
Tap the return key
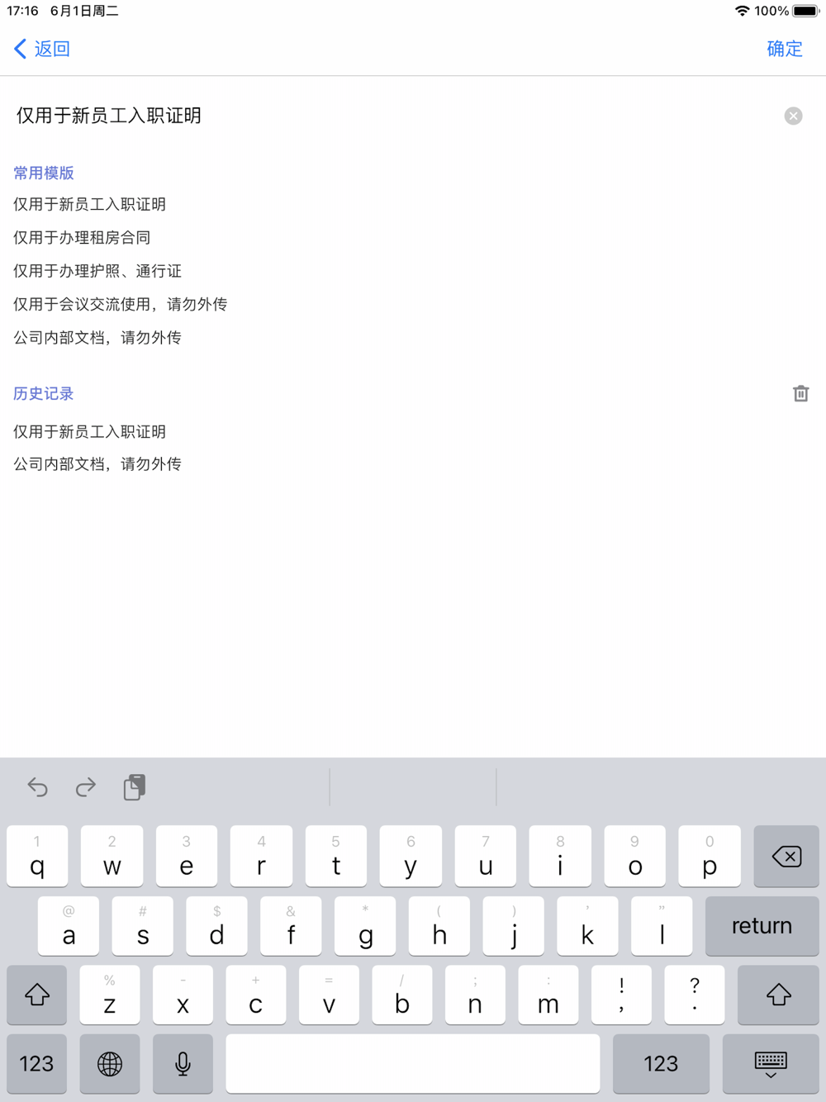(x=762, y=925)
